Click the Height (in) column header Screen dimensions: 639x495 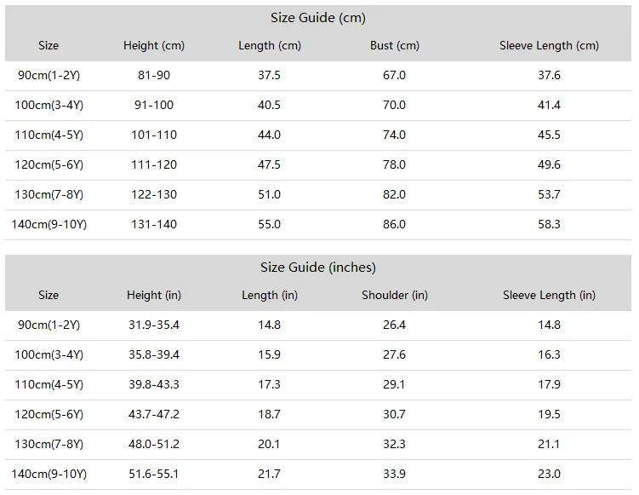(154, 295)
